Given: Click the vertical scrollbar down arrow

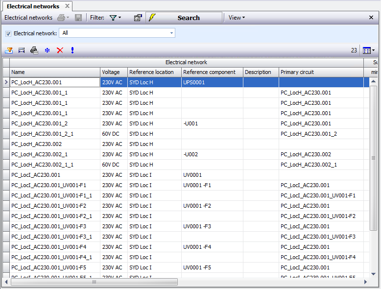Looking at the screenshot, I should tap(374, 274).
